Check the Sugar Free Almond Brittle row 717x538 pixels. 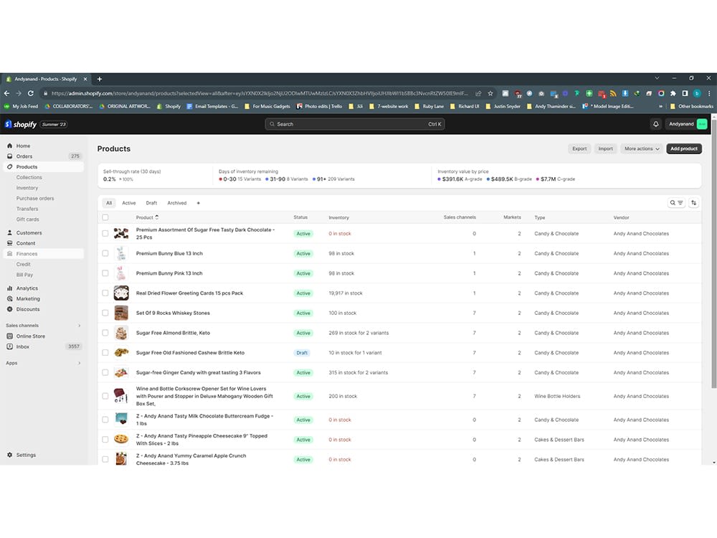point(105,333)
